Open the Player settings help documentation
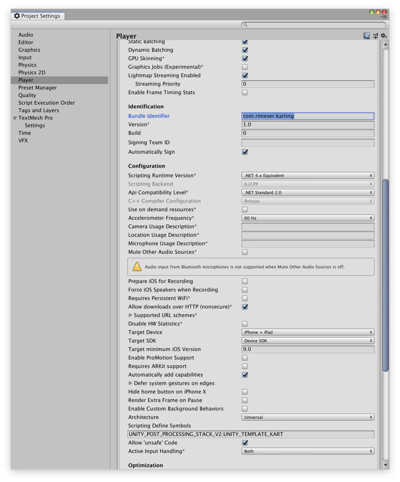This screenshot has height=482, width=400. click(x=366, y=35)
